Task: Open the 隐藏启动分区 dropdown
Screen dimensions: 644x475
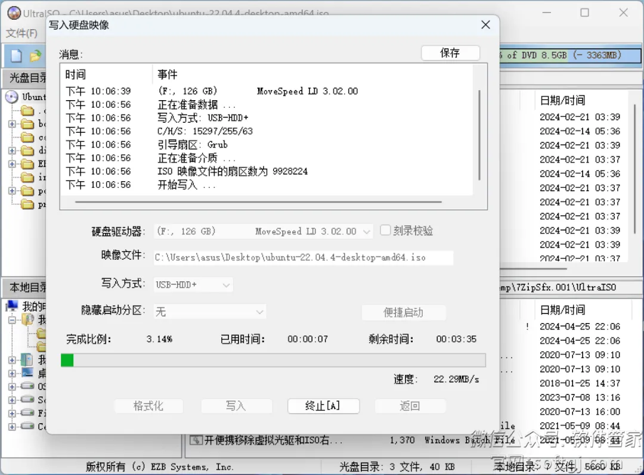Action: click(x=259, y=312)
